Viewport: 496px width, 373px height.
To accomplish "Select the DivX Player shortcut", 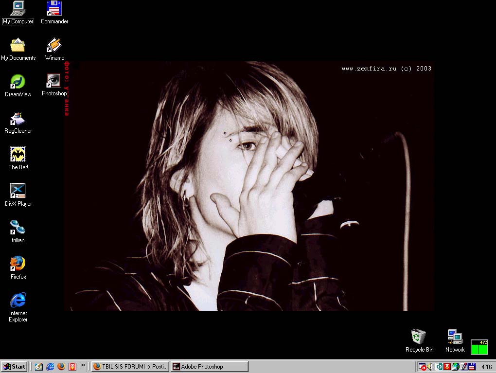I will click(18, 191).
